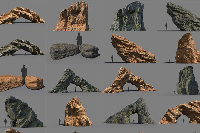The height and width of the screenshot is (133, 200).
Task: Click the human silhouette behind the orange boulders
Action: pyautogui.click(x=24, y=71)
